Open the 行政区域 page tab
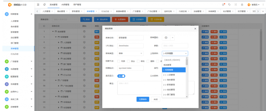Image resolution: width=266 pixels, height=111 pixels. point(183,11)
